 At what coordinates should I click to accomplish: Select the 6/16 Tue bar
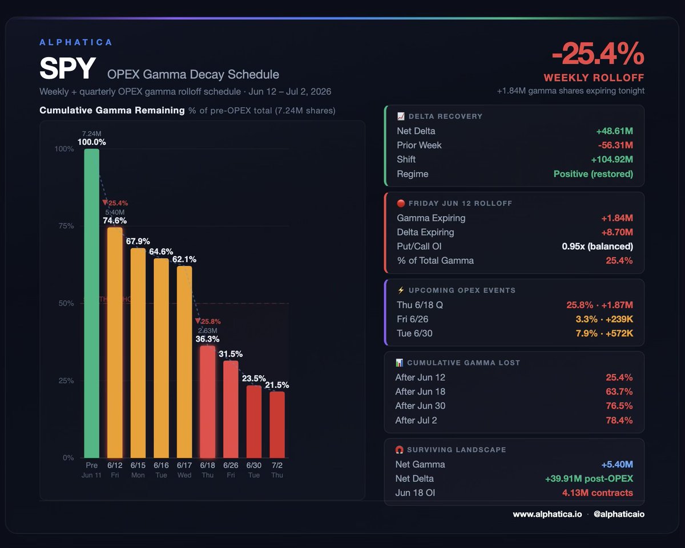click(x=161, y=358)
